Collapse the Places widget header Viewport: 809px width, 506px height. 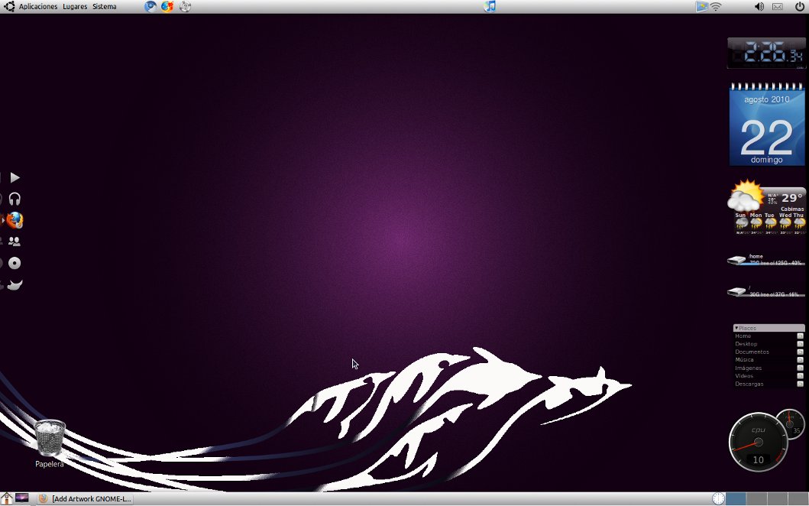(769, 328)
